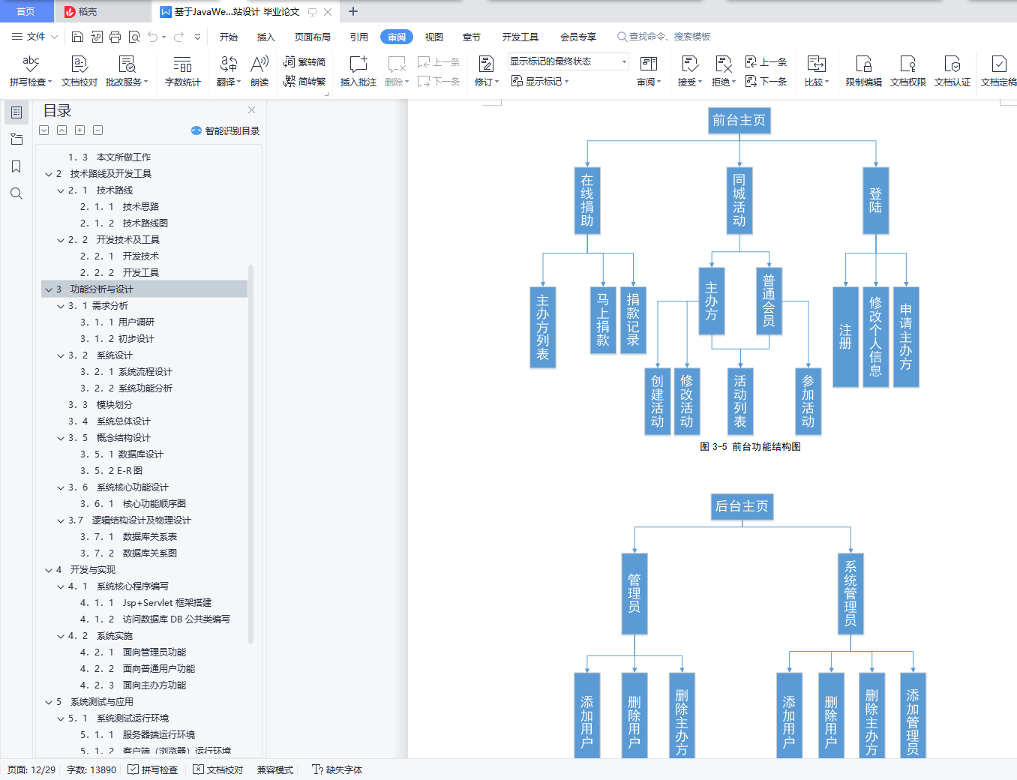1017x780 pixels.
Task: Collapse the '3.5 概念结构设计' outline node
Action: pyautogui.click(x=61, y=438)
